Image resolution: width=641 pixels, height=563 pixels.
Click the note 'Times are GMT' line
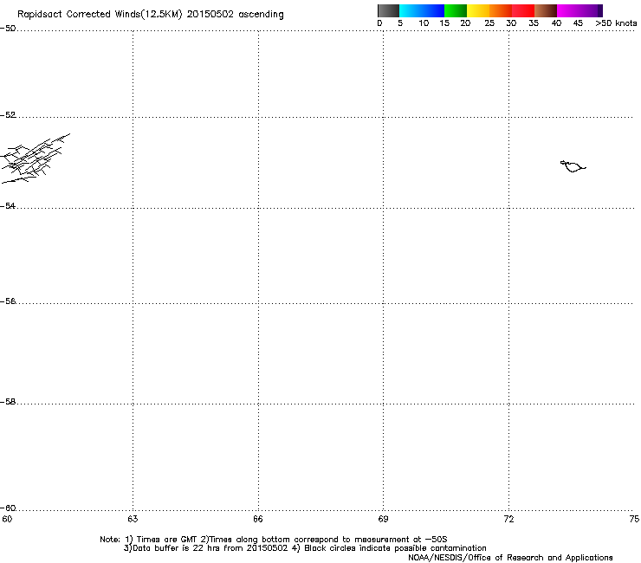[x=274, y=540]
